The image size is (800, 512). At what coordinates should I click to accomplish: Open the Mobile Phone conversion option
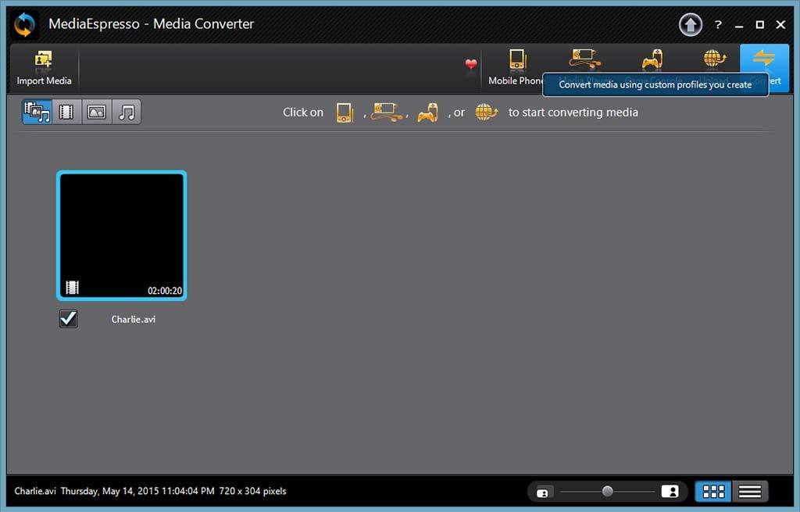click(x=516, y=67)
